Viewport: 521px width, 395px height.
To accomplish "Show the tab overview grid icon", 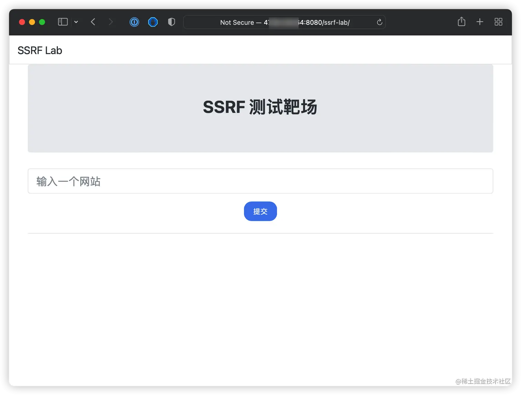I will pyautogui.click(x=498, y=22).
